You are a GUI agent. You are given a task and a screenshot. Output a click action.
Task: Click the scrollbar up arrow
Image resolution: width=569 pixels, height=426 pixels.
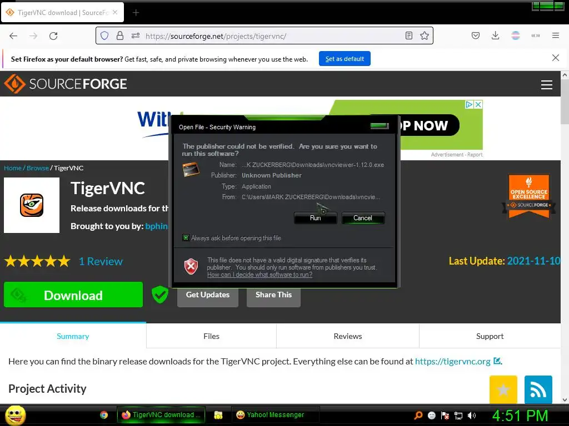(565, 75)
